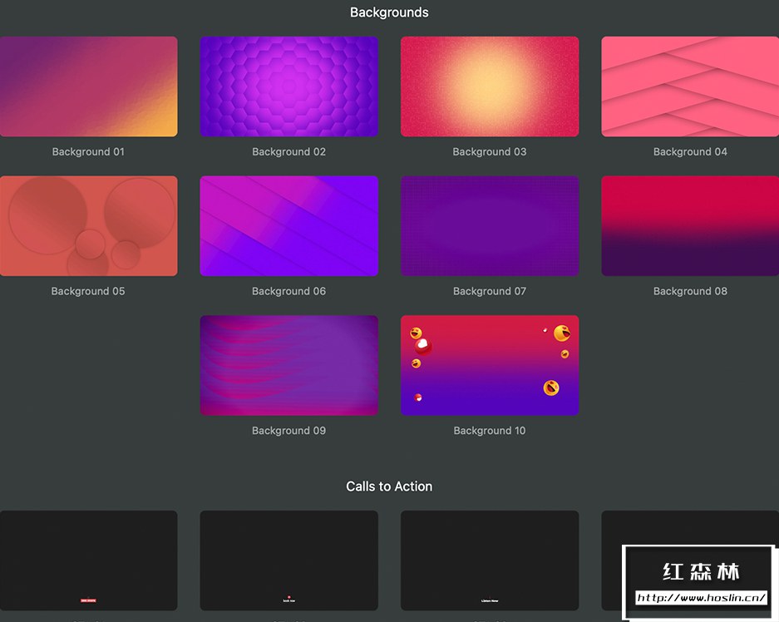Choose the "Listen Now" call-to-action thumbnail
The width and height of the screenshot is (779, 622).
[x=490, y=560]
